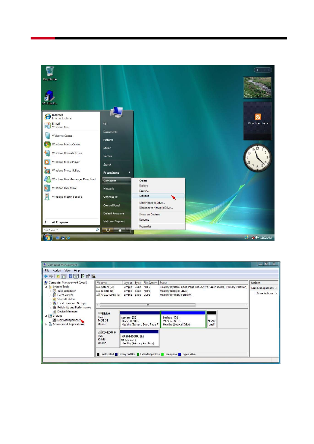Expand Services and Applications node

tap(46, 324)
